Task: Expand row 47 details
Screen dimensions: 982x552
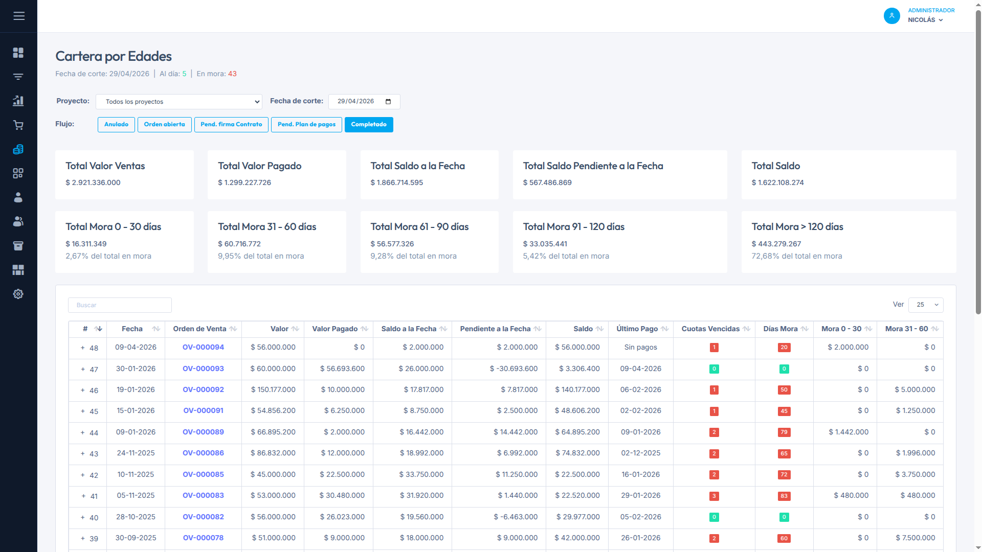Action: [x=83, y=370]
